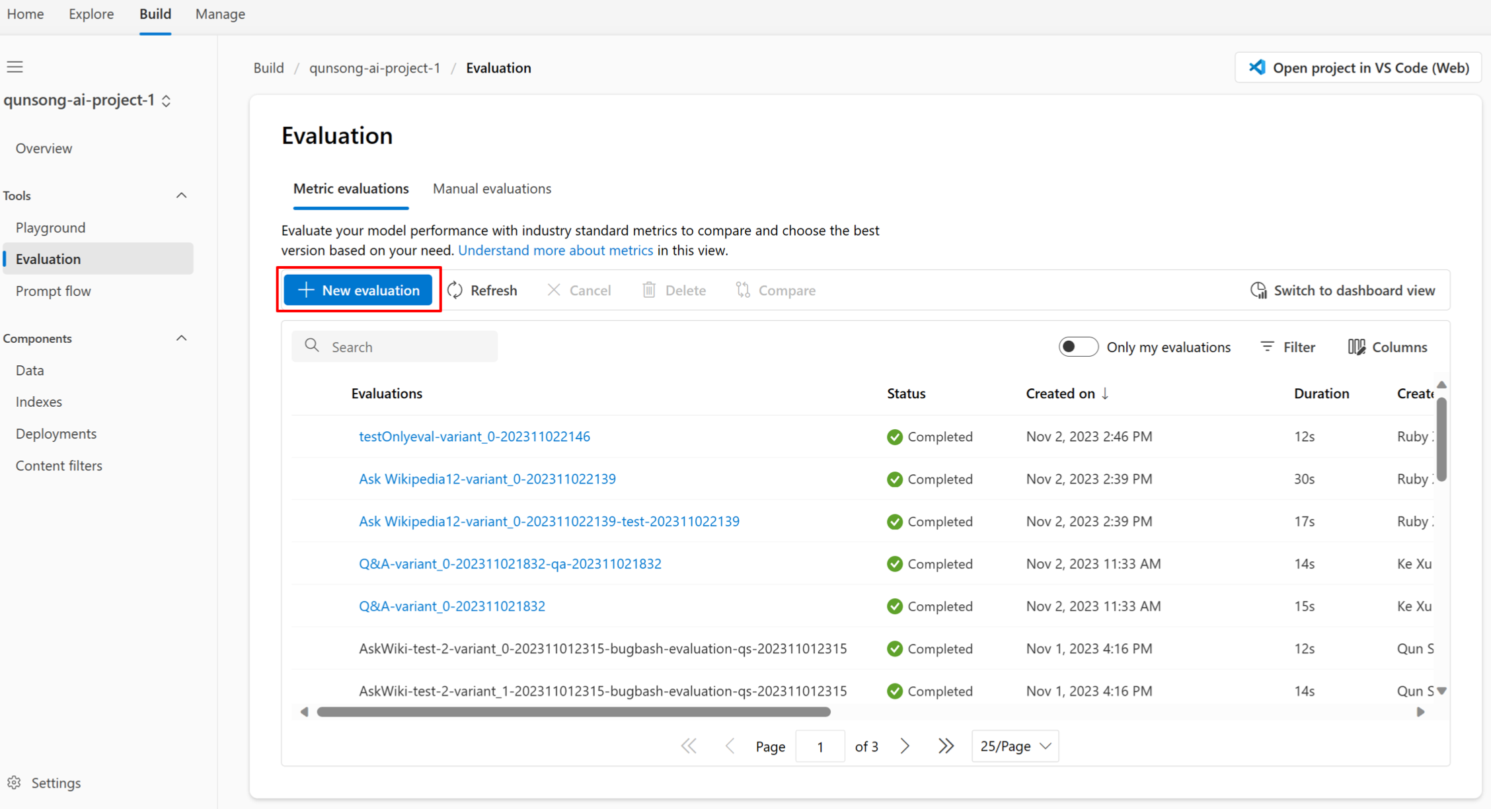The height and width of the screenshot is (809, 1491).
Task: Enable the Only my evaluations toggle
Action: pyautogui.click(x=1077, y=346)
